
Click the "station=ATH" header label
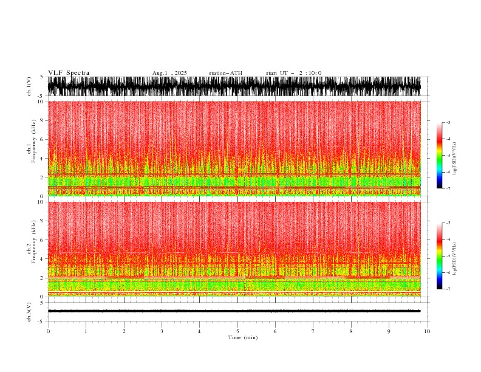pos(225,73)
